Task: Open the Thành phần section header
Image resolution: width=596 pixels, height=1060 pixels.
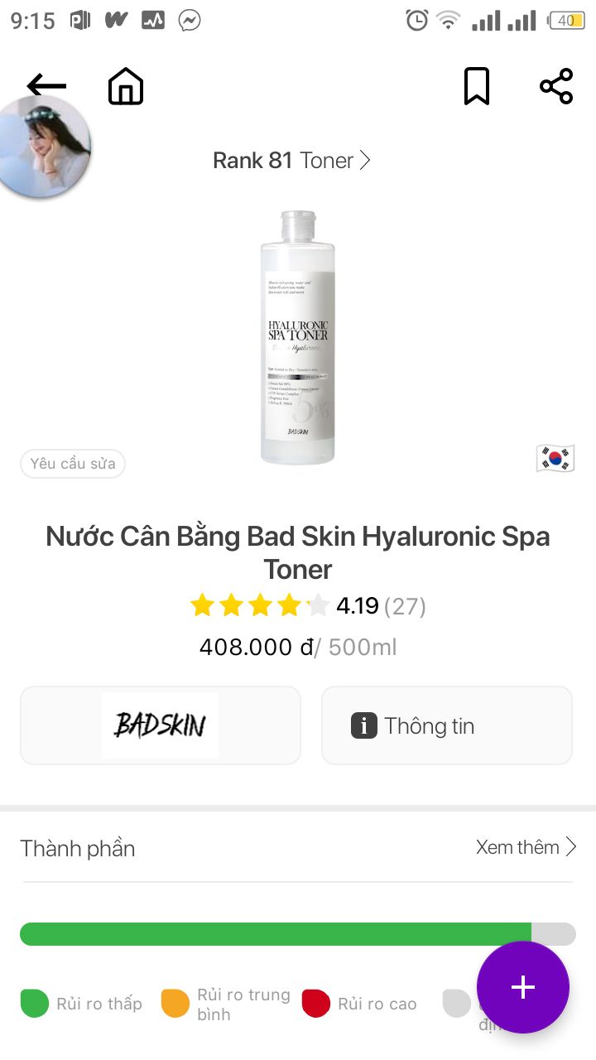Action: [x=78, y=848]
